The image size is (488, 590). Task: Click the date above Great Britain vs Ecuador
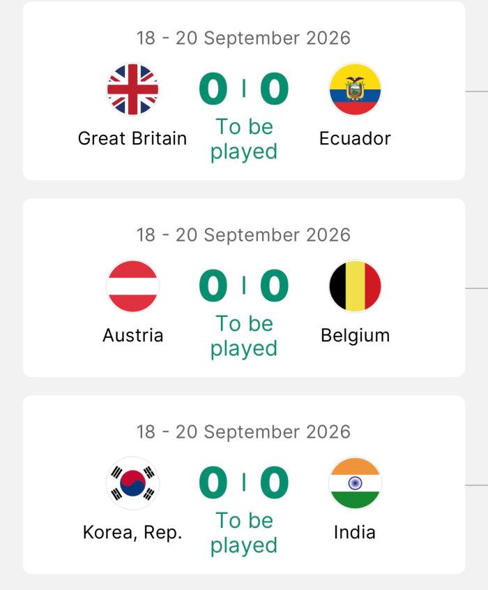click(x=244, y=38)
